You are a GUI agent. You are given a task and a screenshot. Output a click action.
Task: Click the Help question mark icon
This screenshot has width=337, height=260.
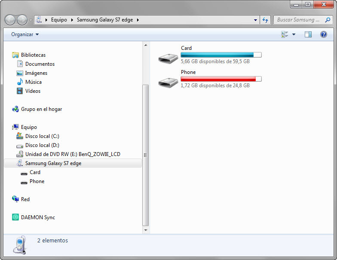324,34
